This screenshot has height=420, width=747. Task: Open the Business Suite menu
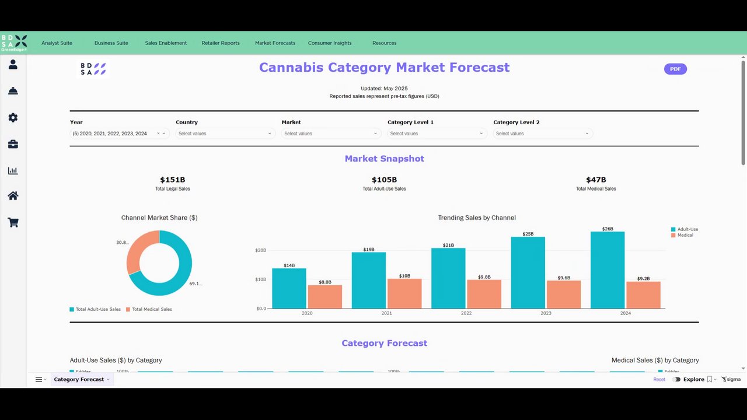click(111, 43)
